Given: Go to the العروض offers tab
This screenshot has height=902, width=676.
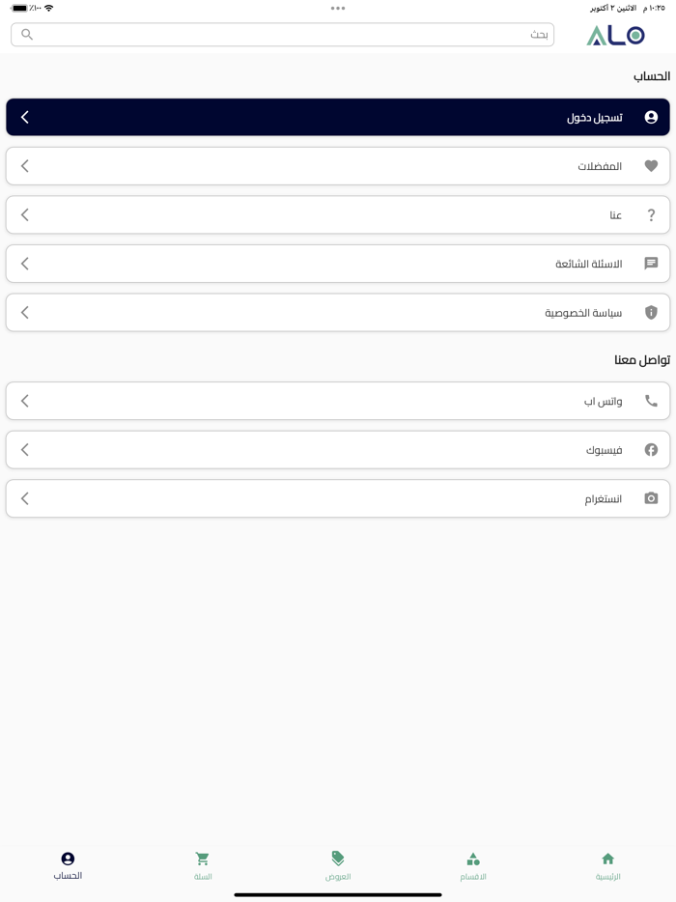Looking at the screenshot, I should pyautogui.click(x=338, y=866).
